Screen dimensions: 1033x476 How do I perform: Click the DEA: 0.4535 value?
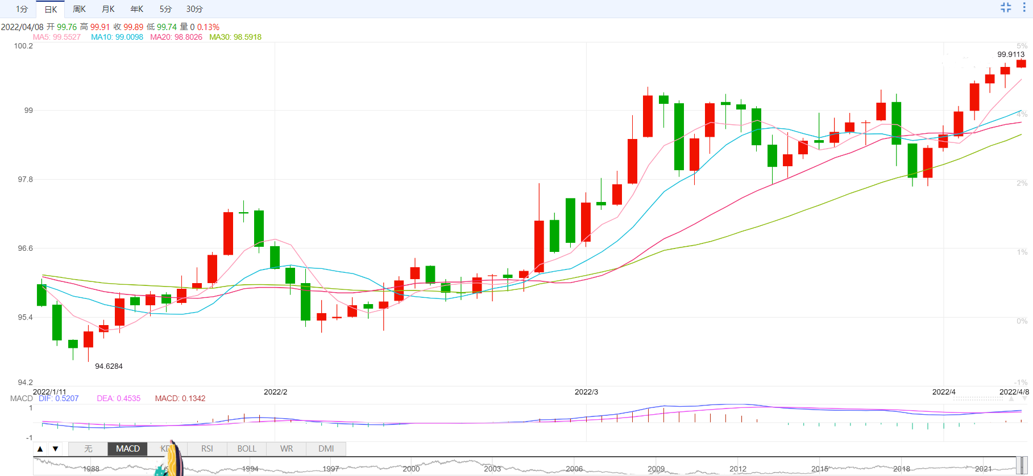pyautogui.click(x=118, y=398)
